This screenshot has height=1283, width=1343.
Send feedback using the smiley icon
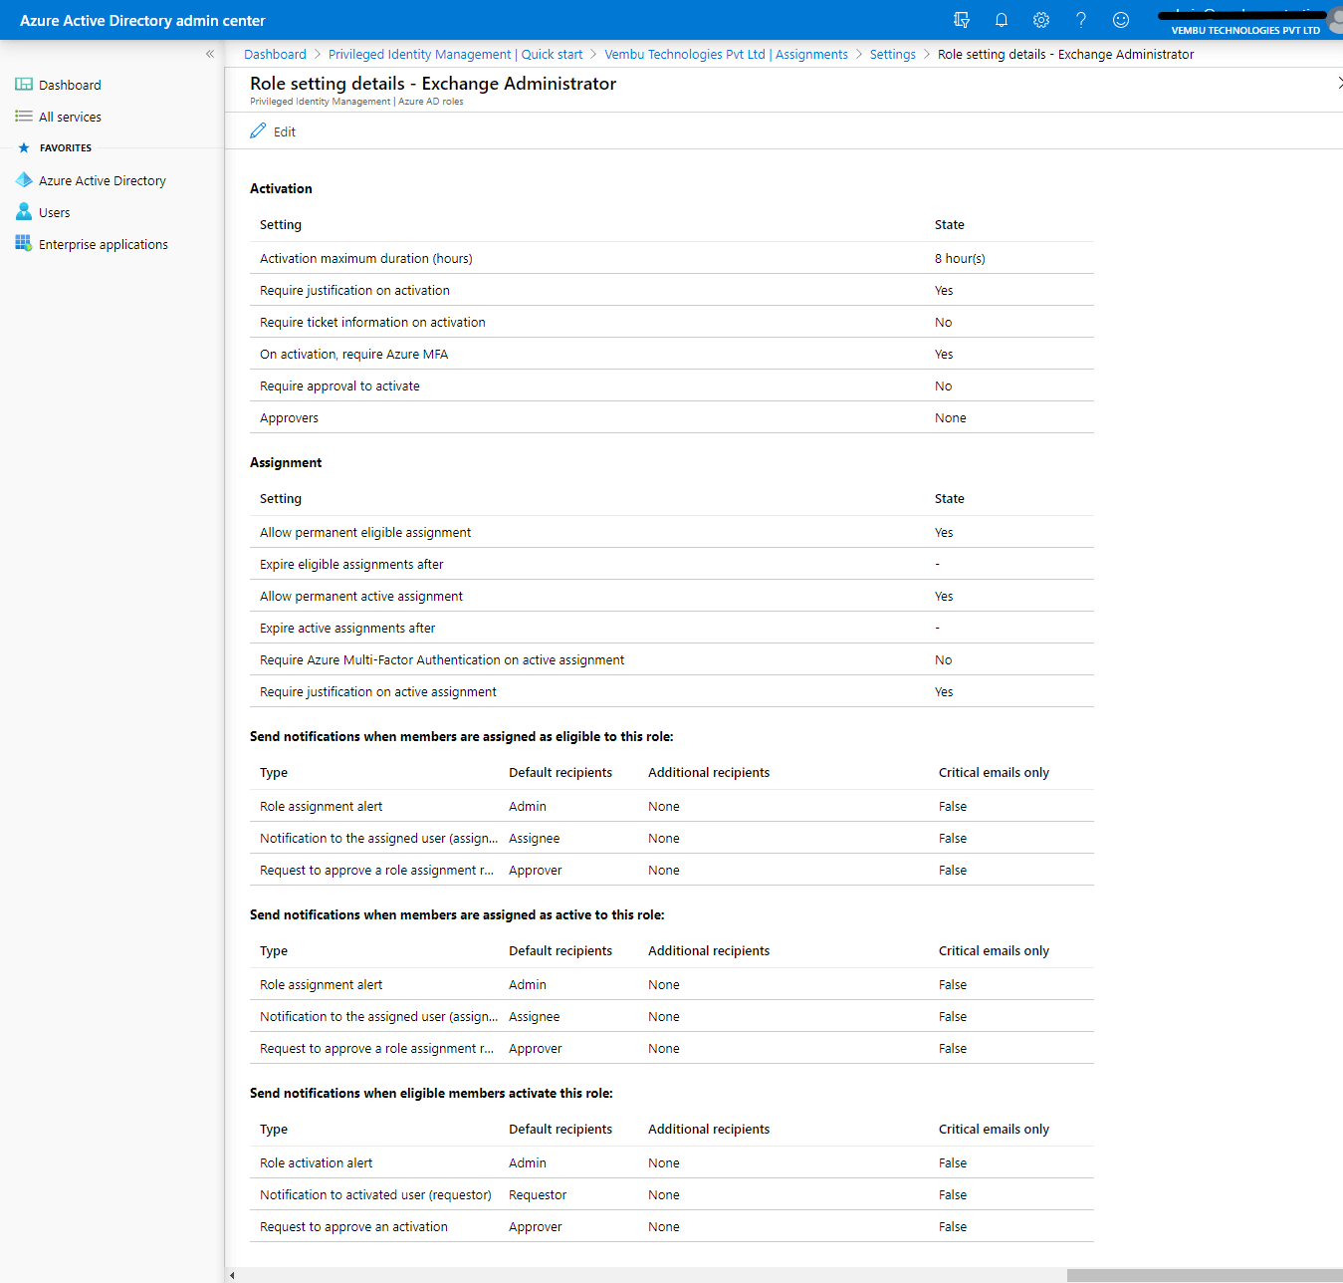[1121, 20]
